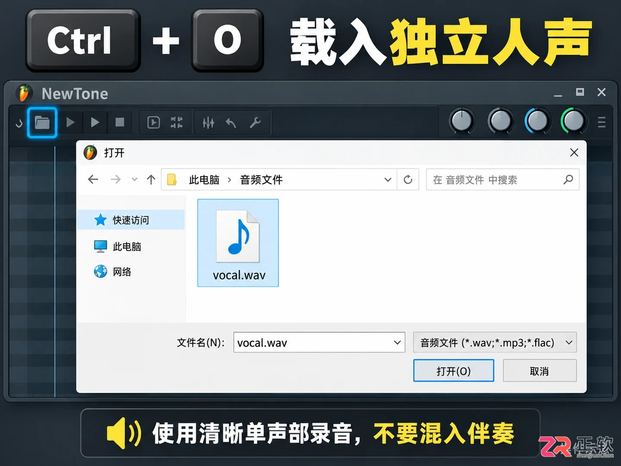Click the second gray knob in NewTone
Image resolution: width=621 pixels, height=466 pixels.
pos(500,121)
